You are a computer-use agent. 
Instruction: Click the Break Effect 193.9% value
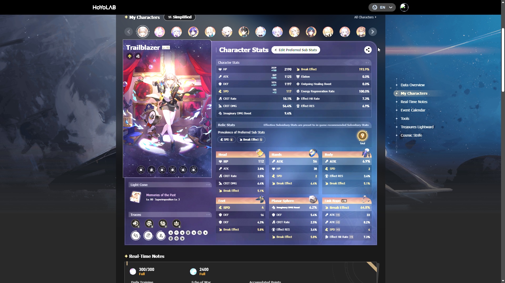point(364,69)
